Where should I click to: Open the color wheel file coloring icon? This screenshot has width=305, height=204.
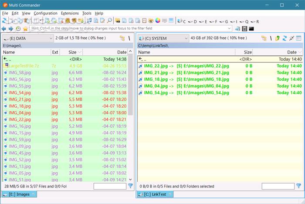coord(158,20)
